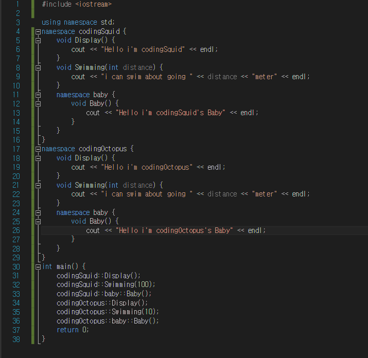Click line number 30 in gutter
Viewport: 368px width, 358px height.
[x=16, y=267]
